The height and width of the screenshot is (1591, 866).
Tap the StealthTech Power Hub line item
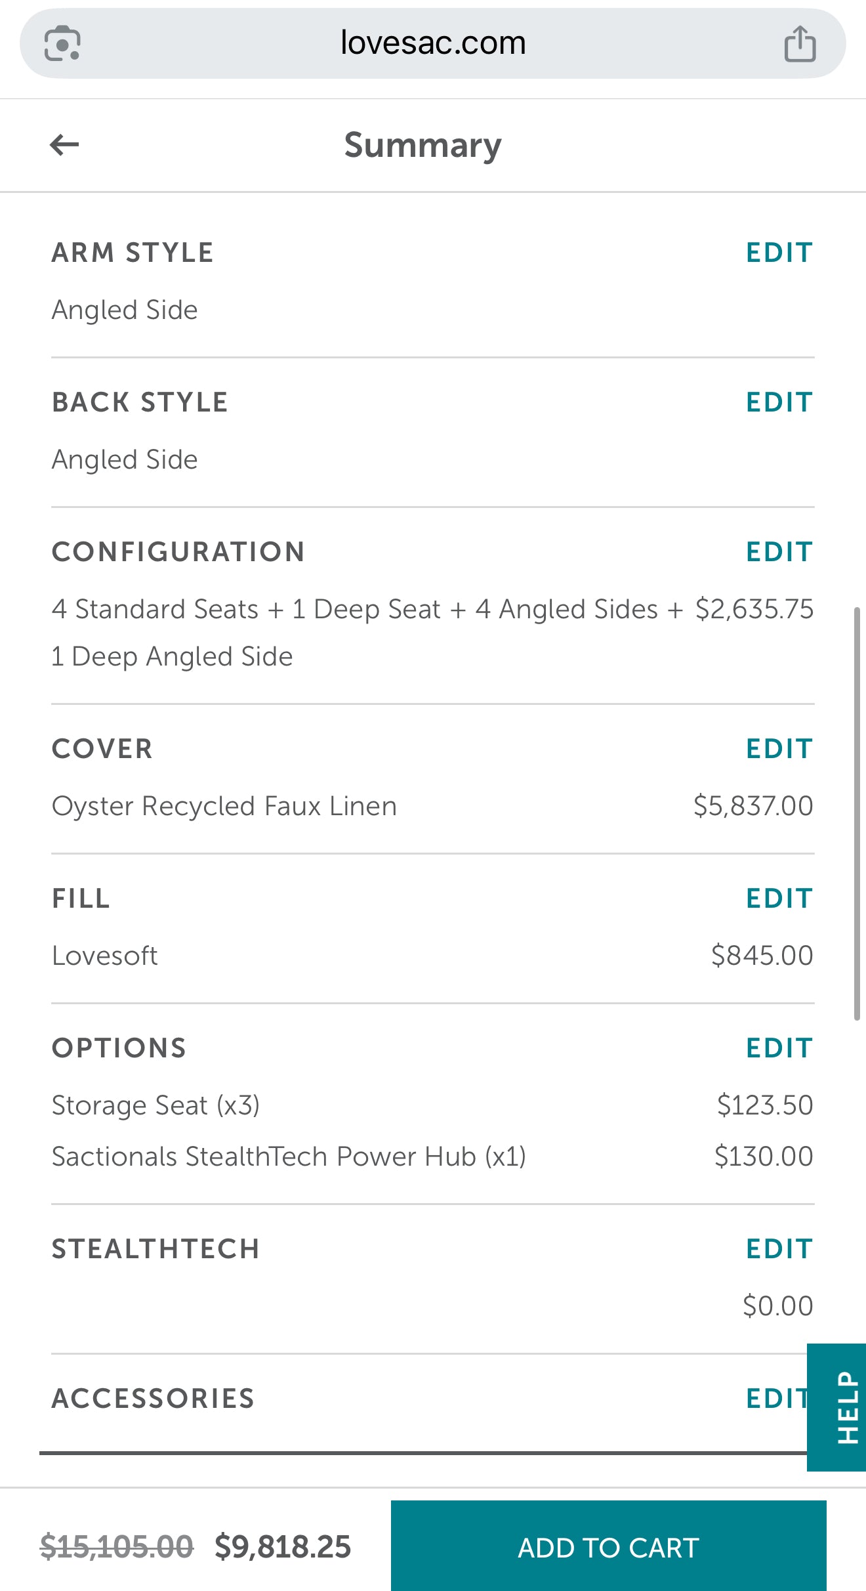pyautogui.click(x=289, y=1156)
